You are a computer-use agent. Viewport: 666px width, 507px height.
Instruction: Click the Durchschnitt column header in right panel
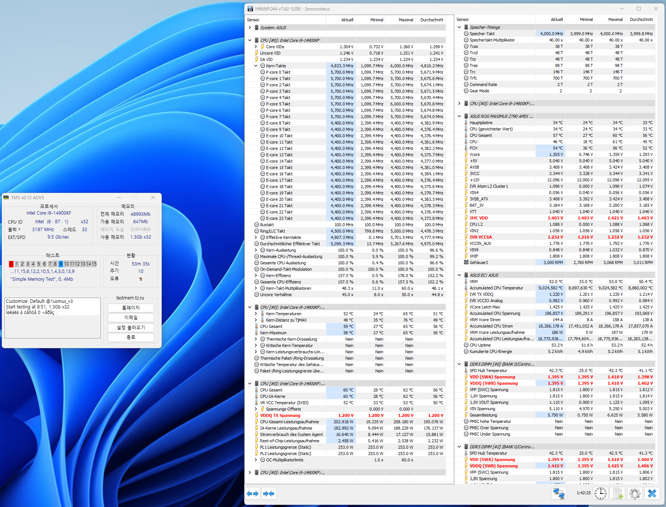pyautogui.click(x=641, y=19)
